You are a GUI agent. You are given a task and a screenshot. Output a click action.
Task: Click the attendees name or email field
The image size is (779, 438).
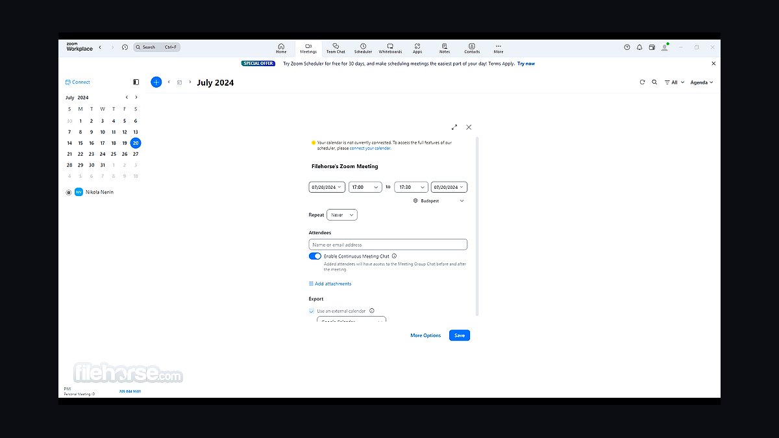click(x=388, y=245)
